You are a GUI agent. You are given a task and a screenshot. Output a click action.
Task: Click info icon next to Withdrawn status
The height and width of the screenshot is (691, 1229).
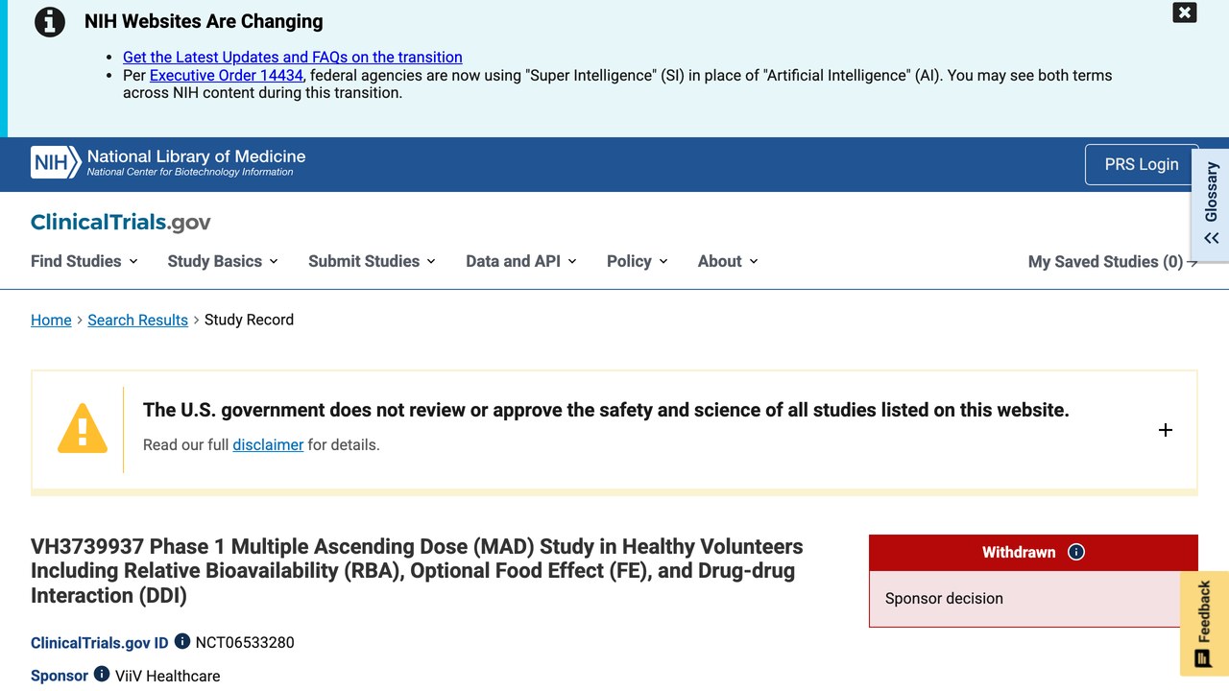(1076, 552)
